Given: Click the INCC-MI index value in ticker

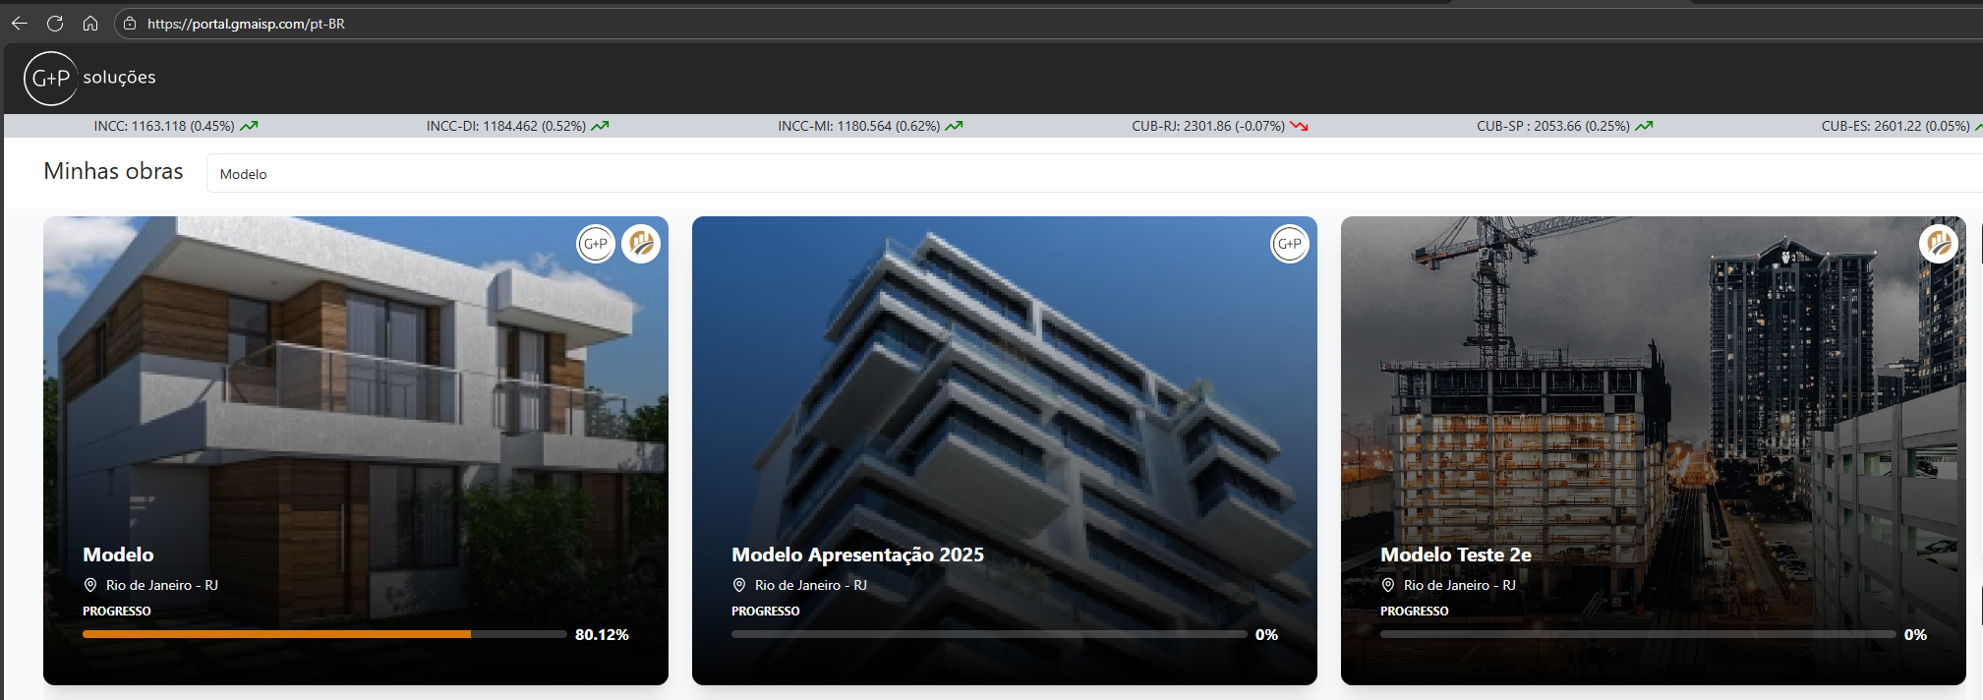Looking at the screenshot, I should [858, 126].
